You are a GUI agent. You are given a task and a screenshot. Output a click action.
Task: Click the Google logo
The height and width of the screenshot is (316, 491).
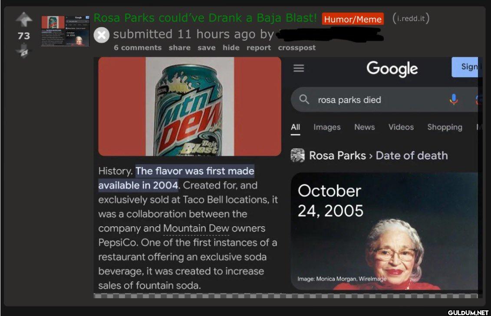(x=392, y=69)
